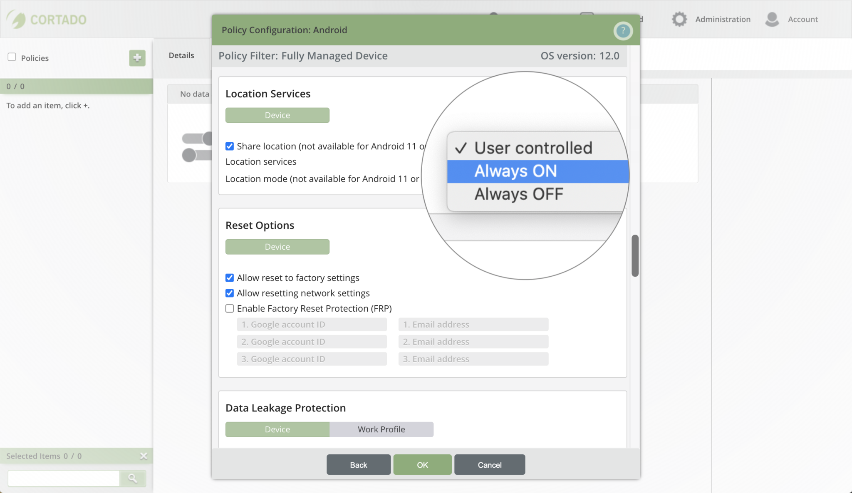Open the Details tab
Screen dimensions: 852x493
(x=181, y=55)
